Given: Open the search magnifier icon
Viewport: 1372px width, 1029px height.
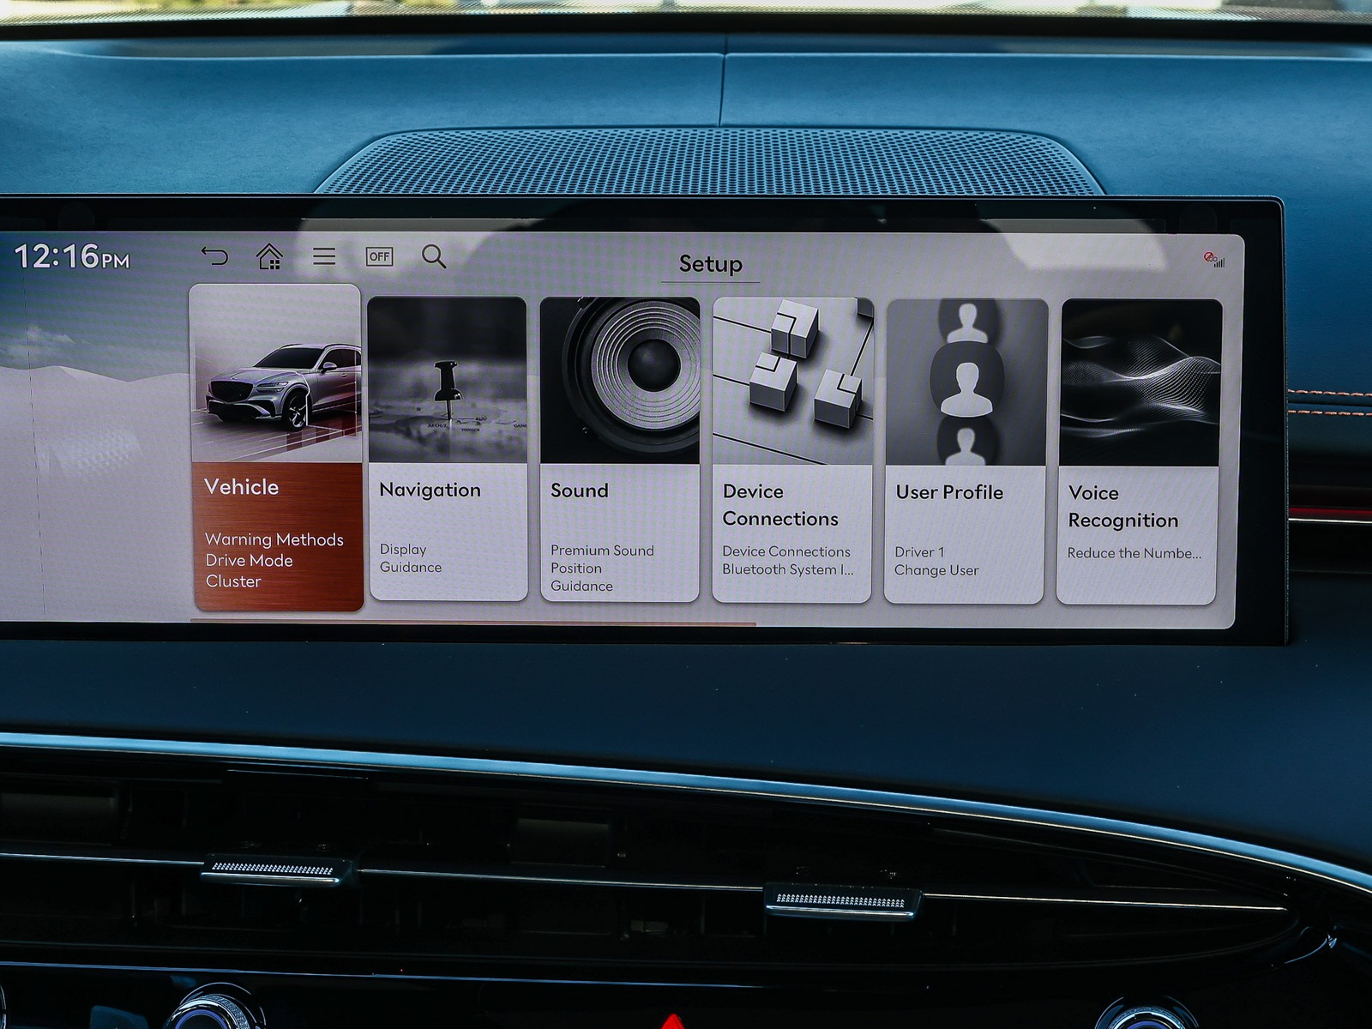Looking at the screenshot, I should 434,256.
